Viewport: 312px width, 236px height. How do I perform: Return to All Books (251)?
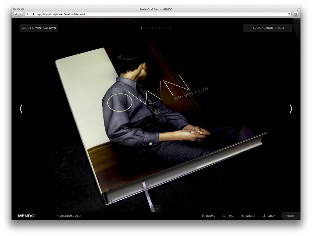pos(68,216)
